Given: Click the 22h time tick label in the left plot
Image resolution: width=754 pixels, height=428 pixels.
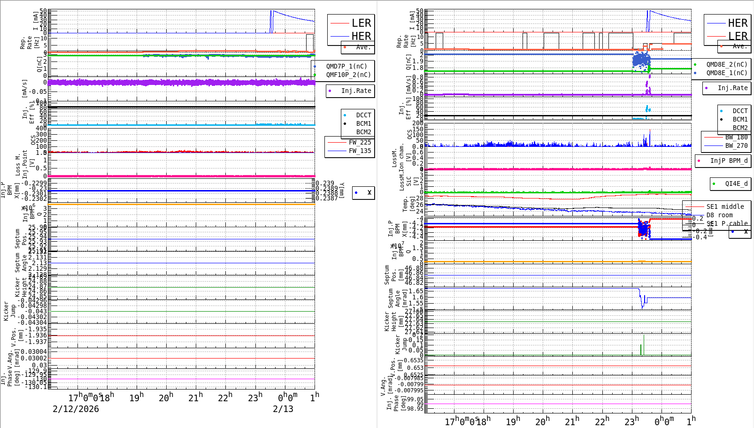Looking at the screenshot, I should click(225, 397).
